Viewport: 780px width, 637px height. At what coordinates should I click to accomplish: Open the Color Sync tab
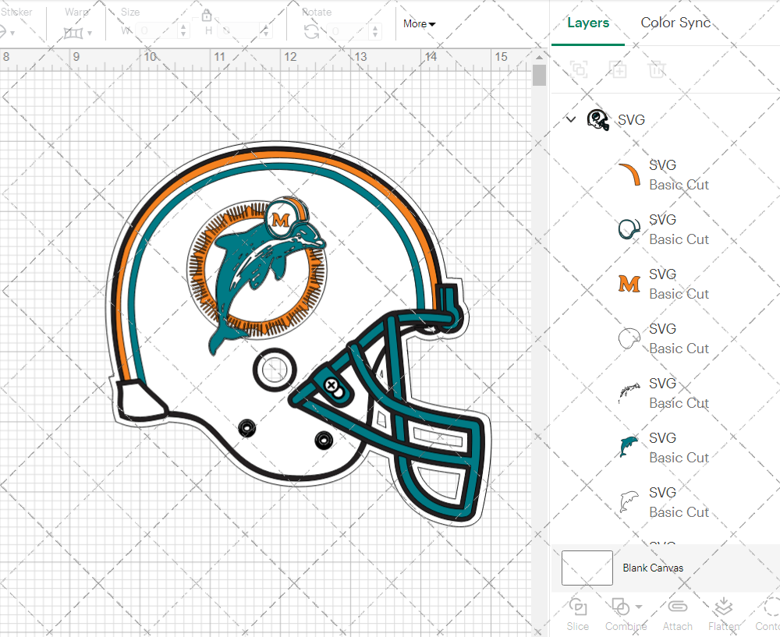click(x=675, y=23)
